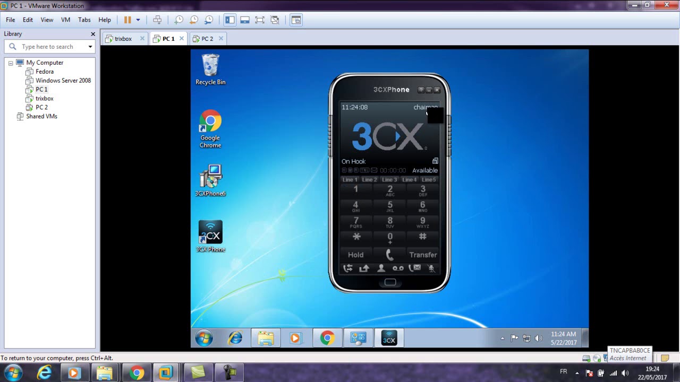Screen dimensions: 680x382
Task: Collapse the My Computer tree node
Action: pos(10,63)
